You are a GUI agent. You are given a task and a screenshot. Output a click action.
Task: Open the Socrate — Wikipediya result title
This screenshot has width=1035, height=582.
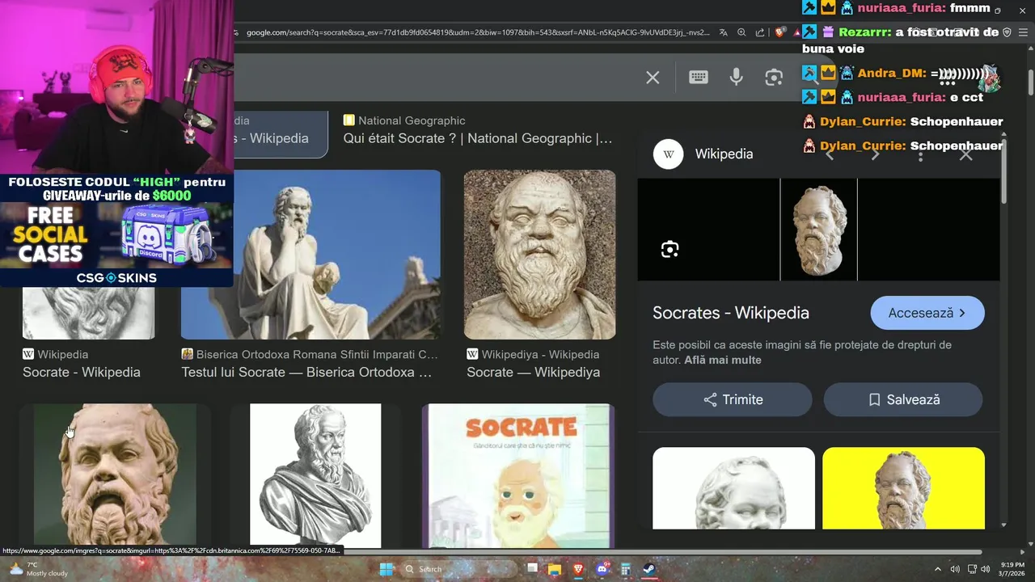(533, 372)
